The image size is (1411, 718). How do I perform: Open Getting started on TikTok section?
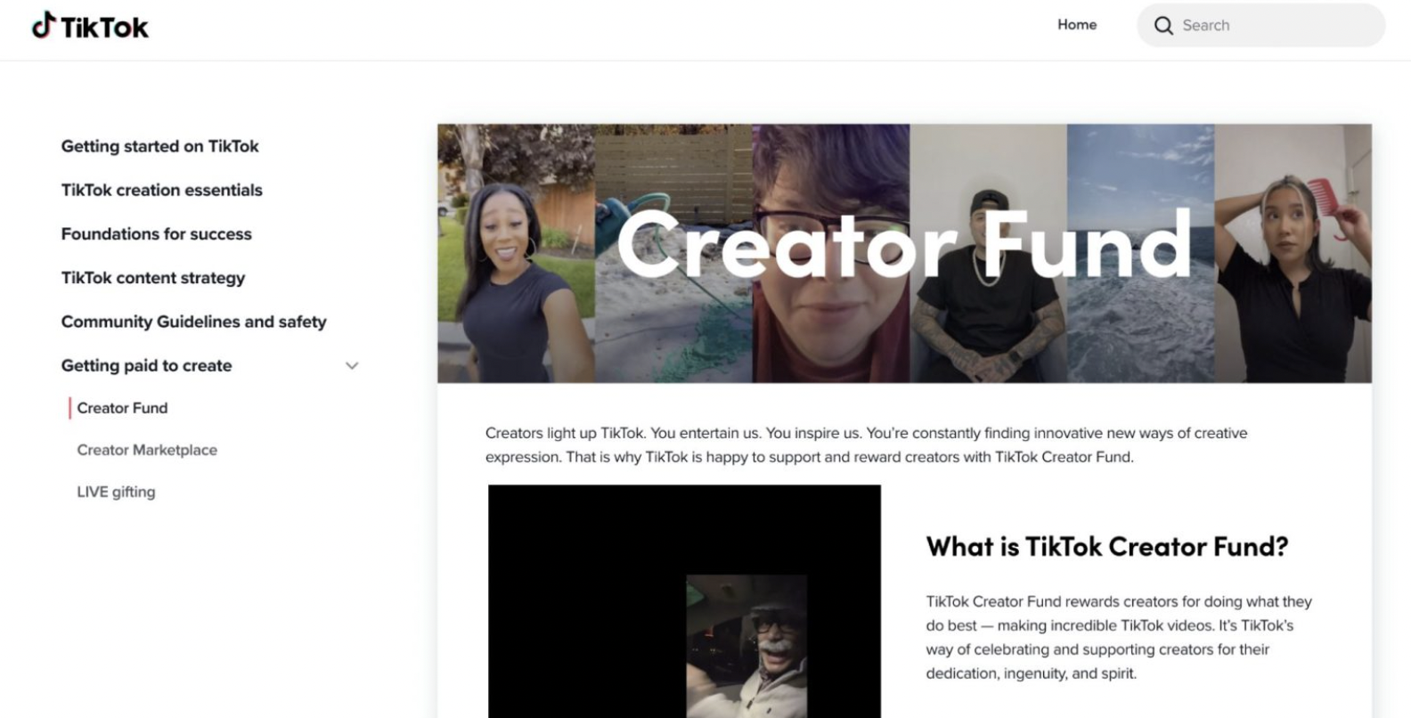160,146
